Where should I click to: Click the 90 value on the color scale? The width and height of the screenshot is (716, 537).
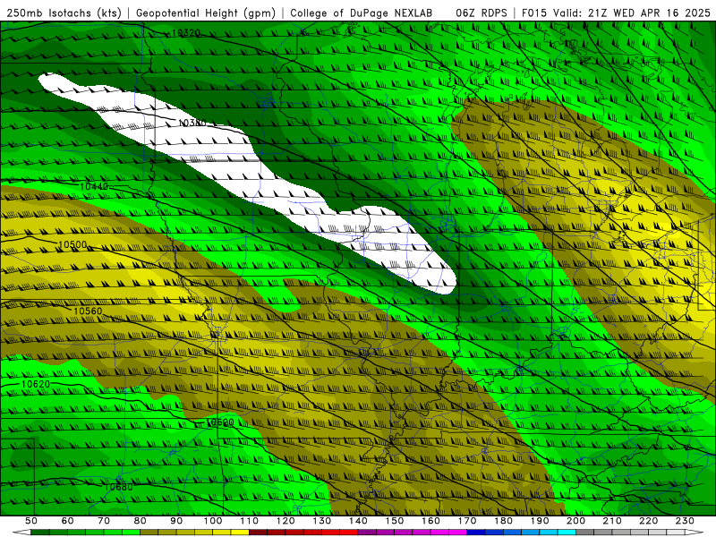(176, 521)
